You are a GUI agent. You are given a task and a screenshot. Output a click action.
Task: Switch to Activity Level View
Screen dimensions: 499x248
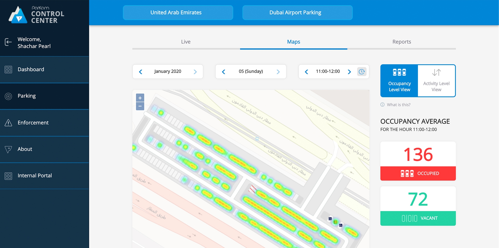pos(436,81)
